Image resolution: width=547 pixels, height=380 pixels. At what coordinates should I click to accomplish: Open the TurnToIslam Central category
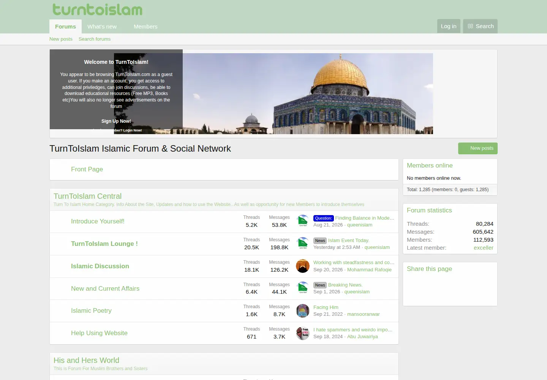[x=87, y=196]
